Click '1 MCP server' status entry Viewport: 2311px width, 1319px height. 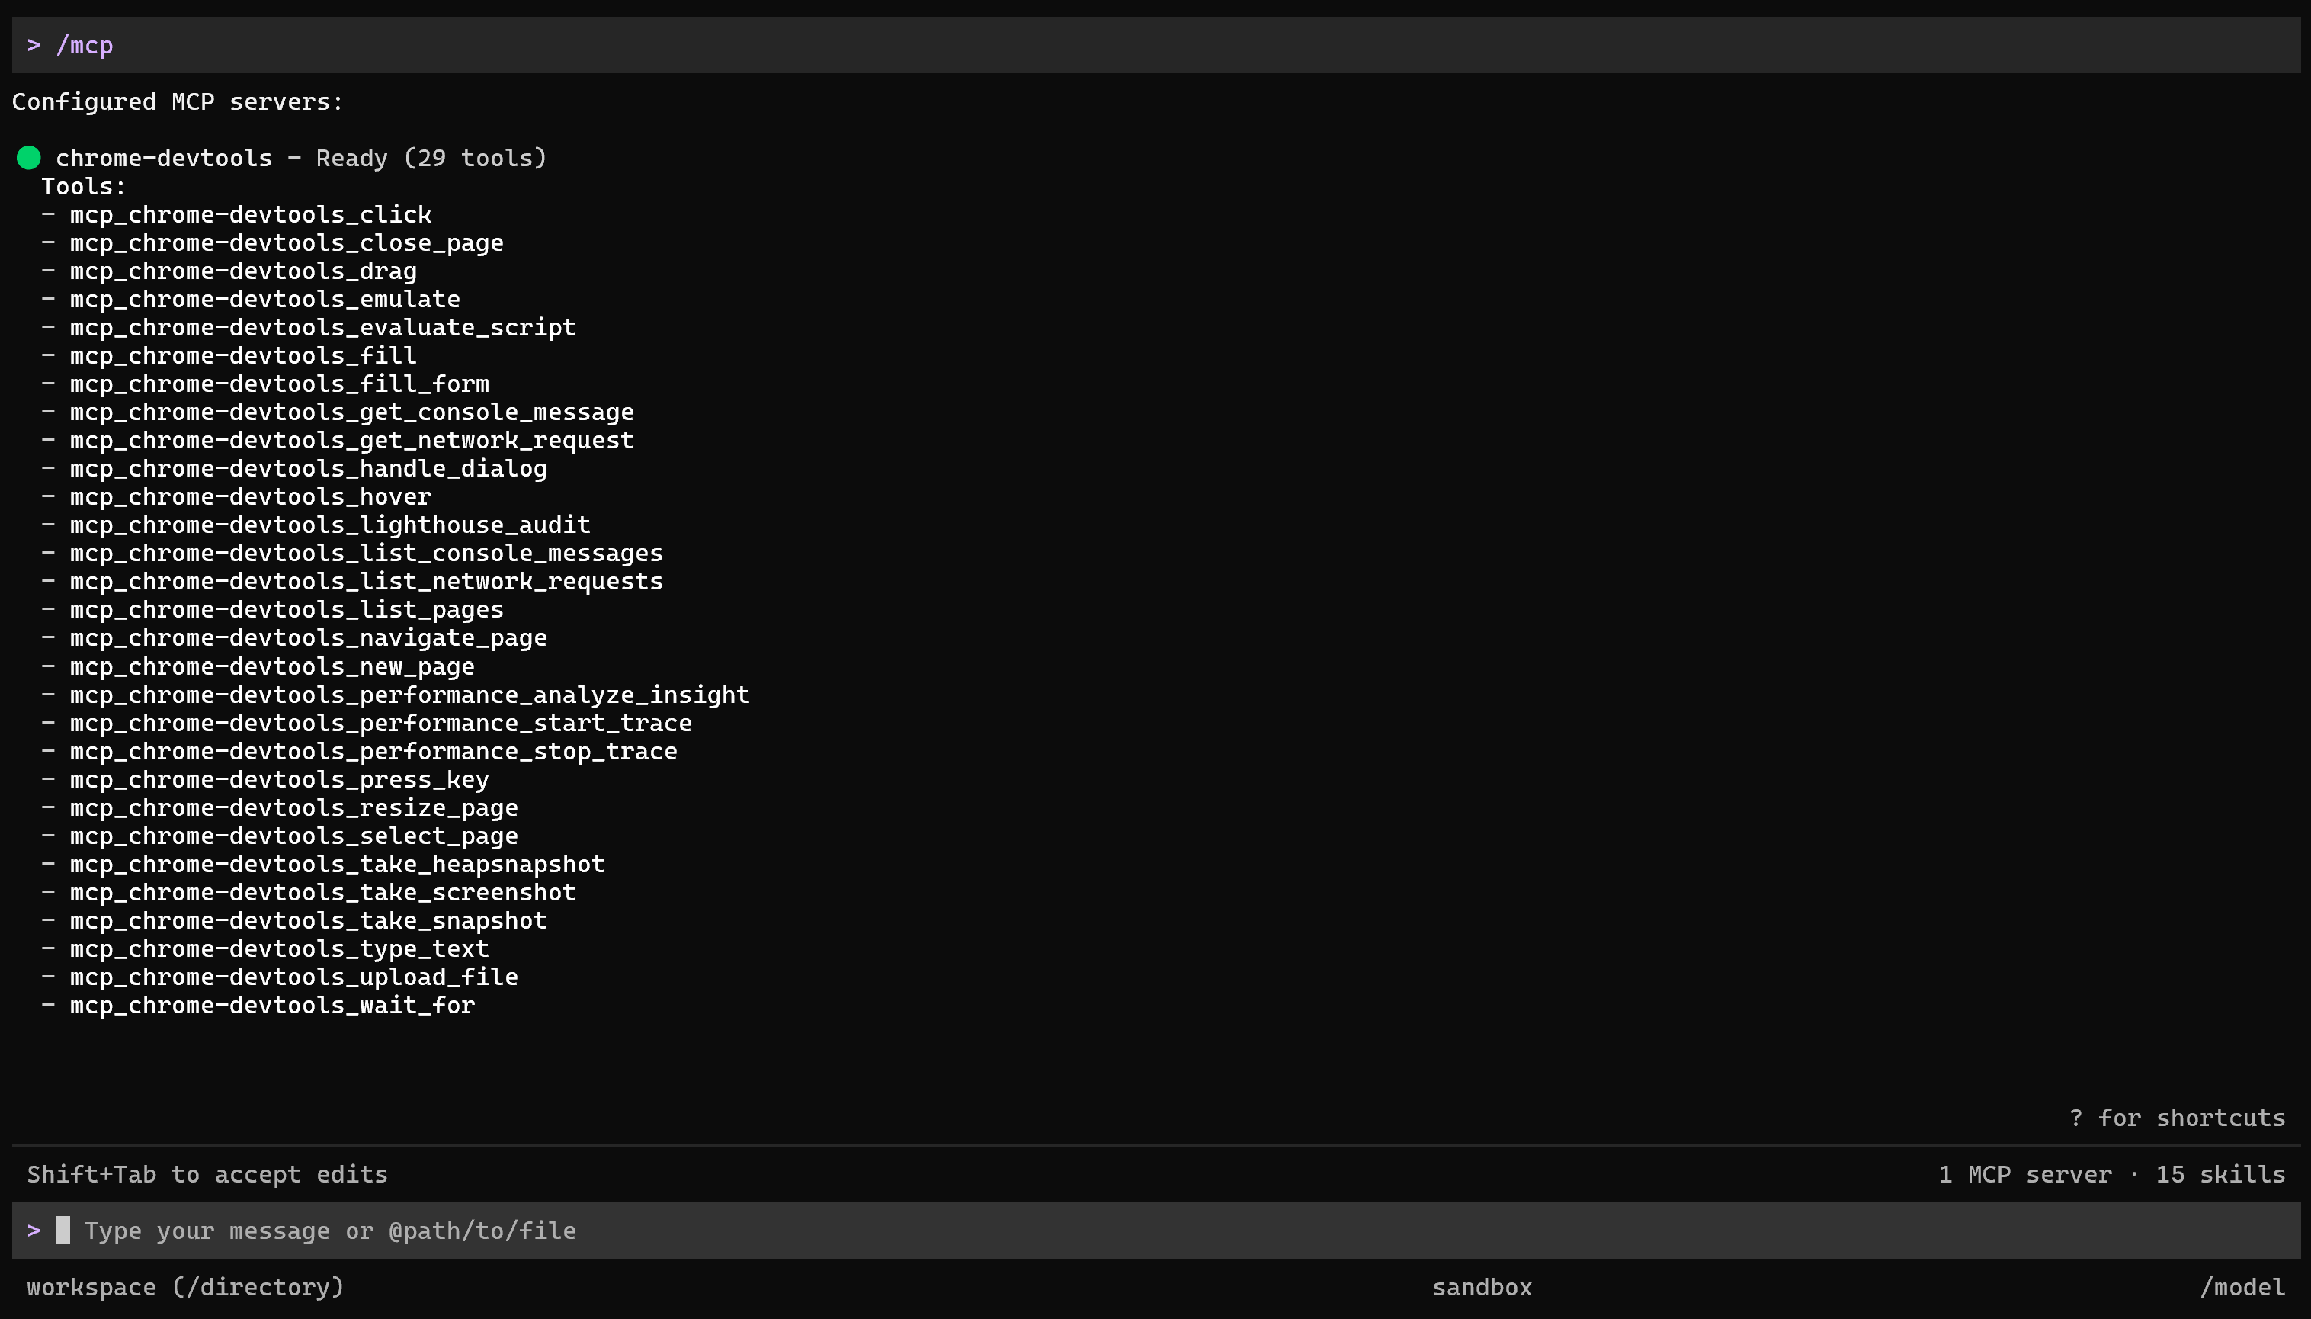point(2025,1174)
